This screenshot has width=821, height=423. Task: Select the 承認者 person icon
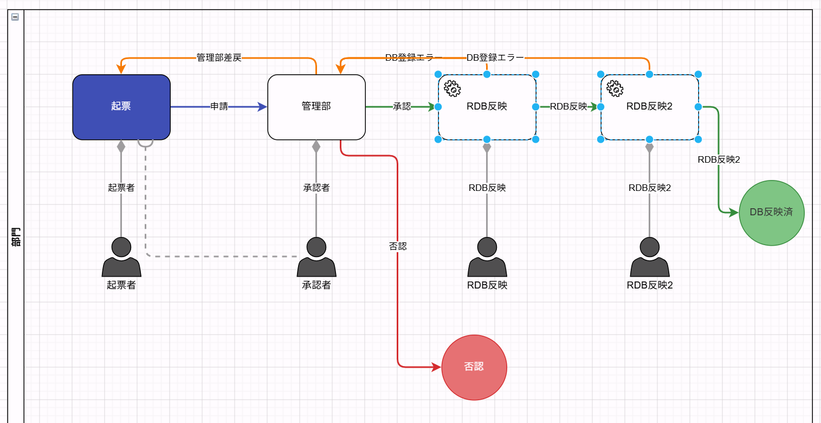(316, 257)
